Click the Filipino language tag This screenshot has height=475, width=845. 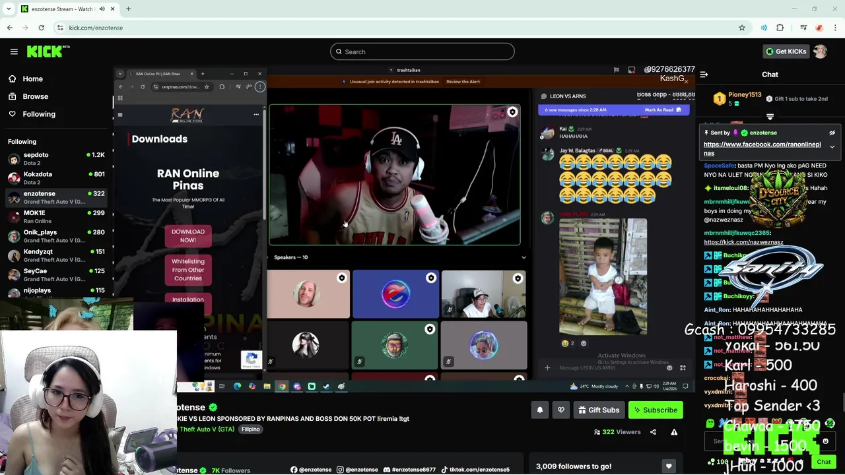(250, 429)
